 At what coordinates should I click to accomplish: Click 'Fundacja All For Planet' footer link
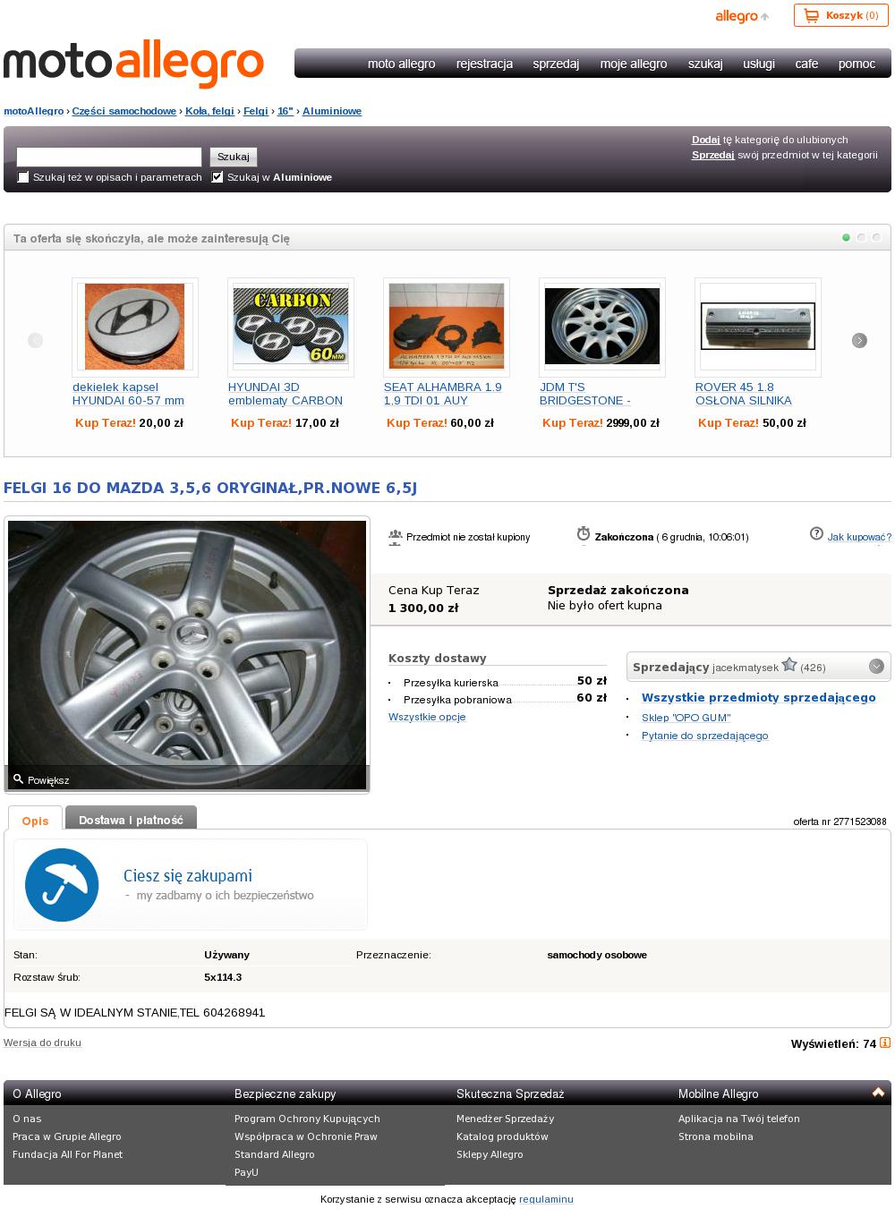[68, 1154]
